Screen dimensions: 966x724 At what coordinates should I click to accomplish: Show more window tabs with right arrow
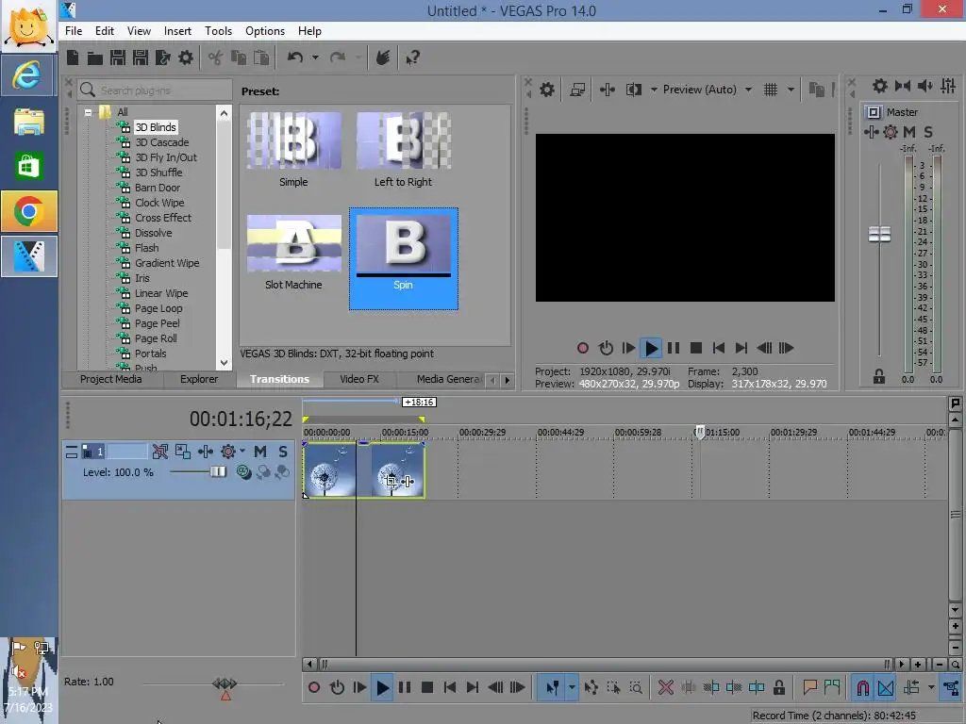[x=507, y=380]
